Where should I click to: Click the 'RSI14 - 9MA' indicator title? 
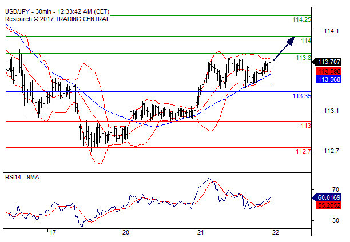coord(22,177)
